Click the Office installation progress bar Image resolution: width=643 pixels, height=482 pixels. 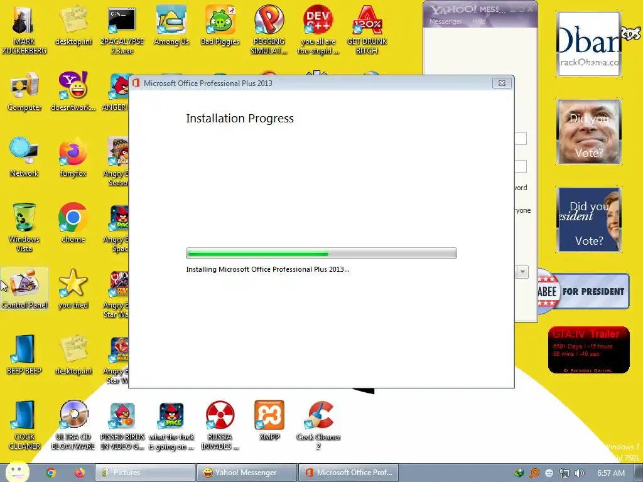coord(321,254)
